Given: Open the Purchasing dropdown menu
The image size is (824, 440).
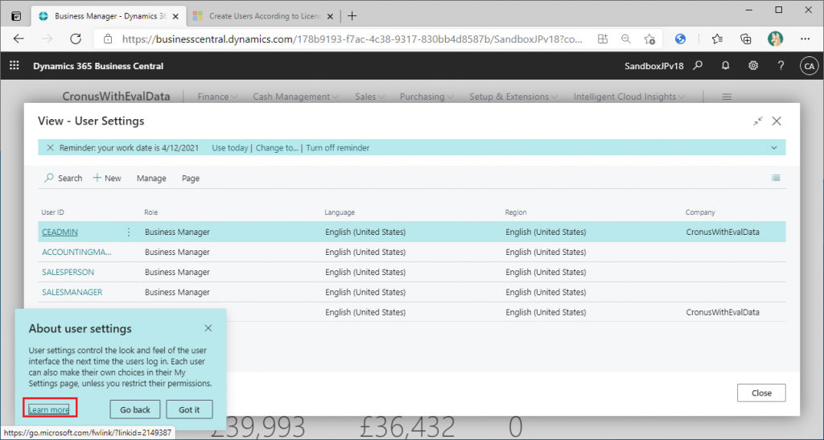Looking at the screenshot, I should point(426,97).
